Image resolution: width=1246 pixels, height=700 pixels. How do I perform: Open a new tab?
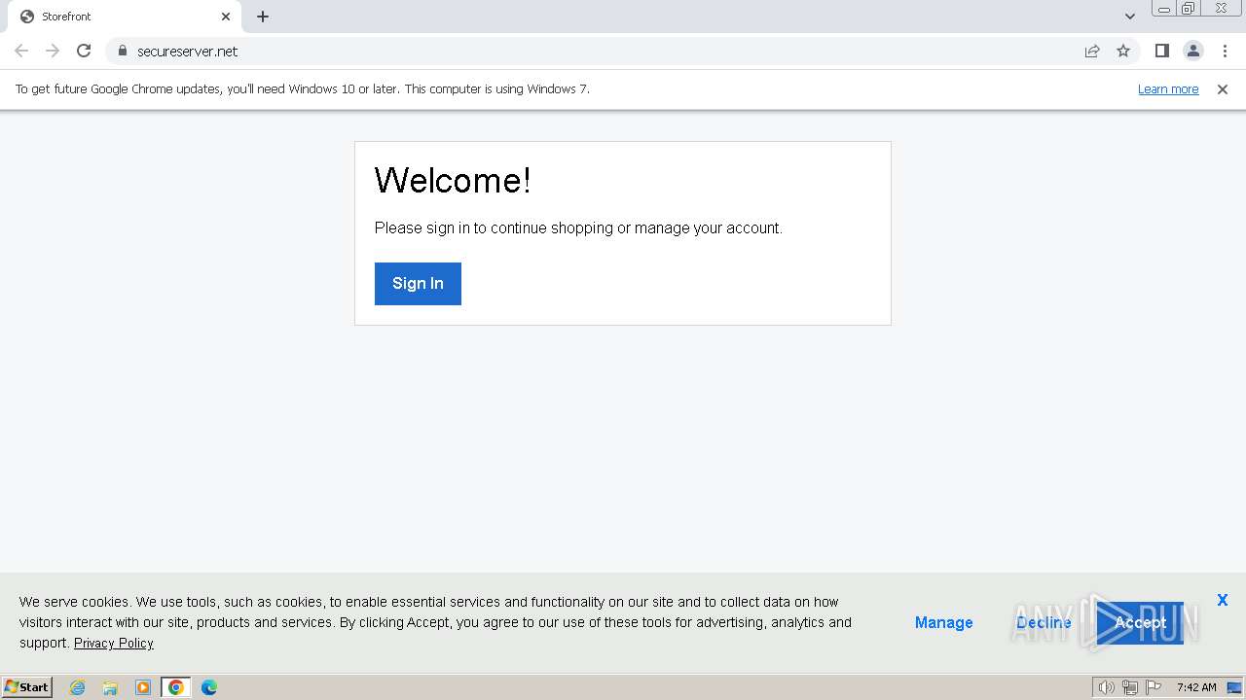(263, 17)
